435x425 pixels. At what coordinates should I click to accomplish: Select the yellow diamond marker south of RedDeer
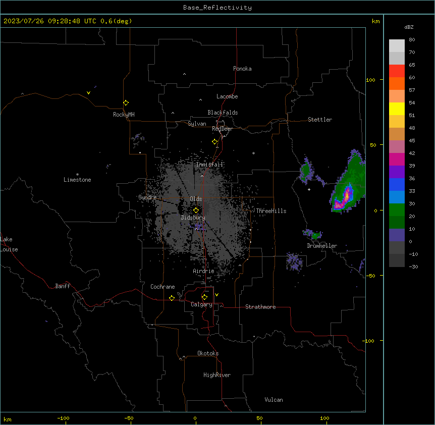click(x=215, y=142)
